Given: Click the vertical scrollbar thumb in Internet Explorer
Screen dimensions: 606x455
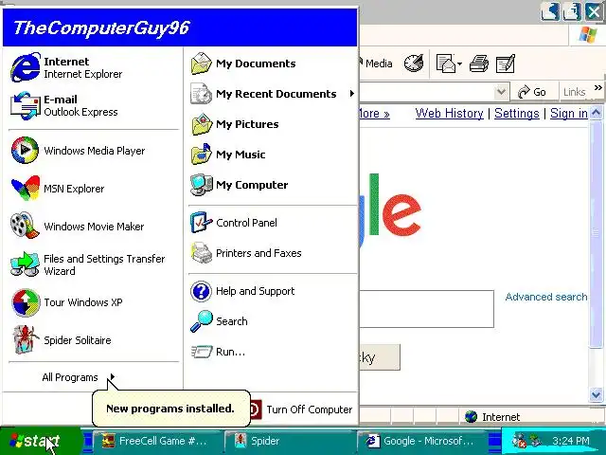Looking at the screenshot, I should pos(597,234).
